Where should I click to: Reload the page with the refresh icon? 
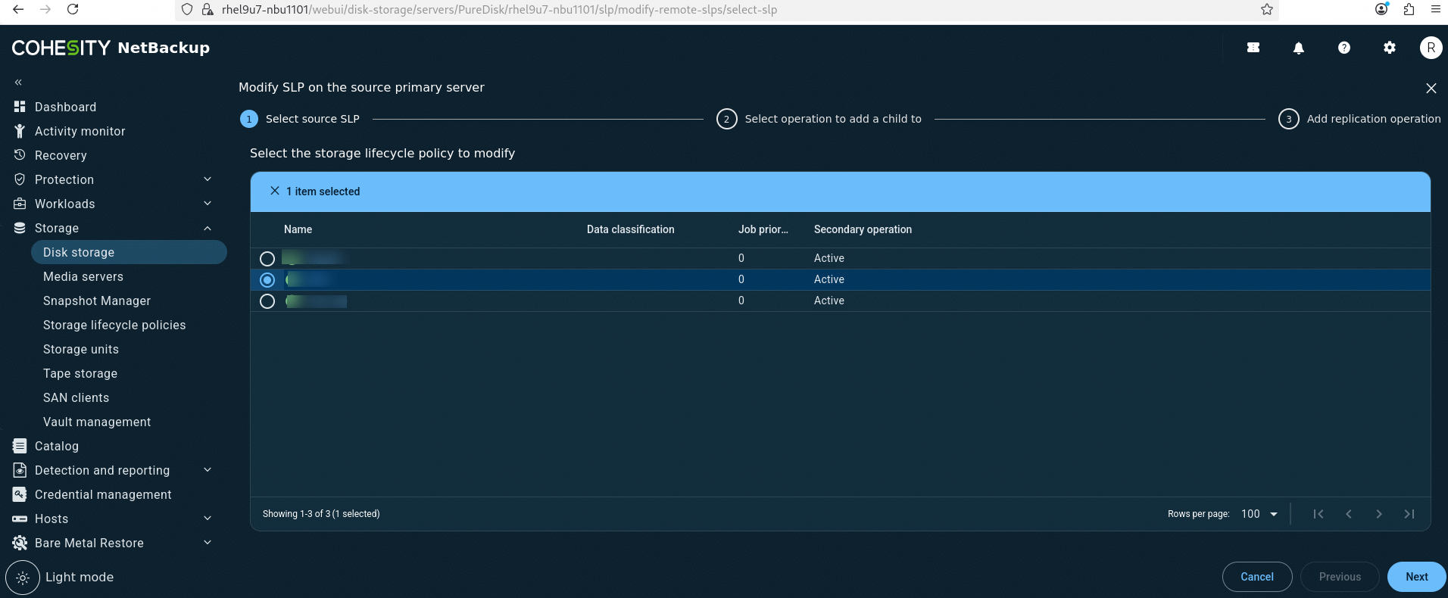pos(73,9)
